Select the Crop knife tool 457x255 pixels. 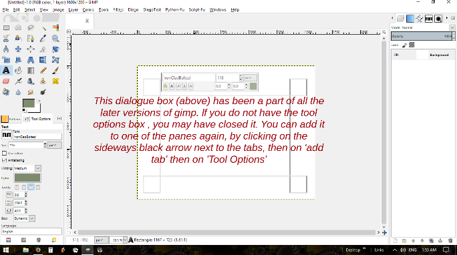tap(43, 49)
